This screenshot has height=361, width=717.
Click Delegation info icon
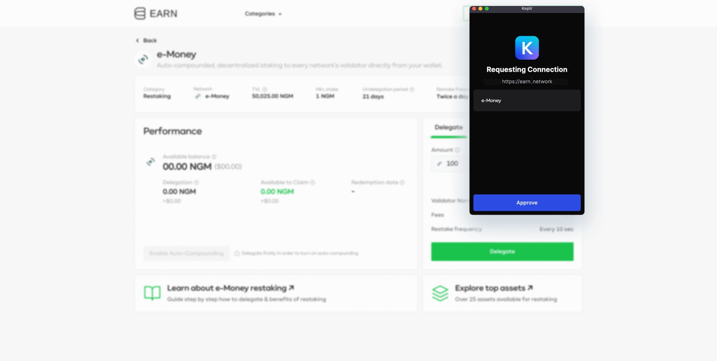tap(196, 183)
